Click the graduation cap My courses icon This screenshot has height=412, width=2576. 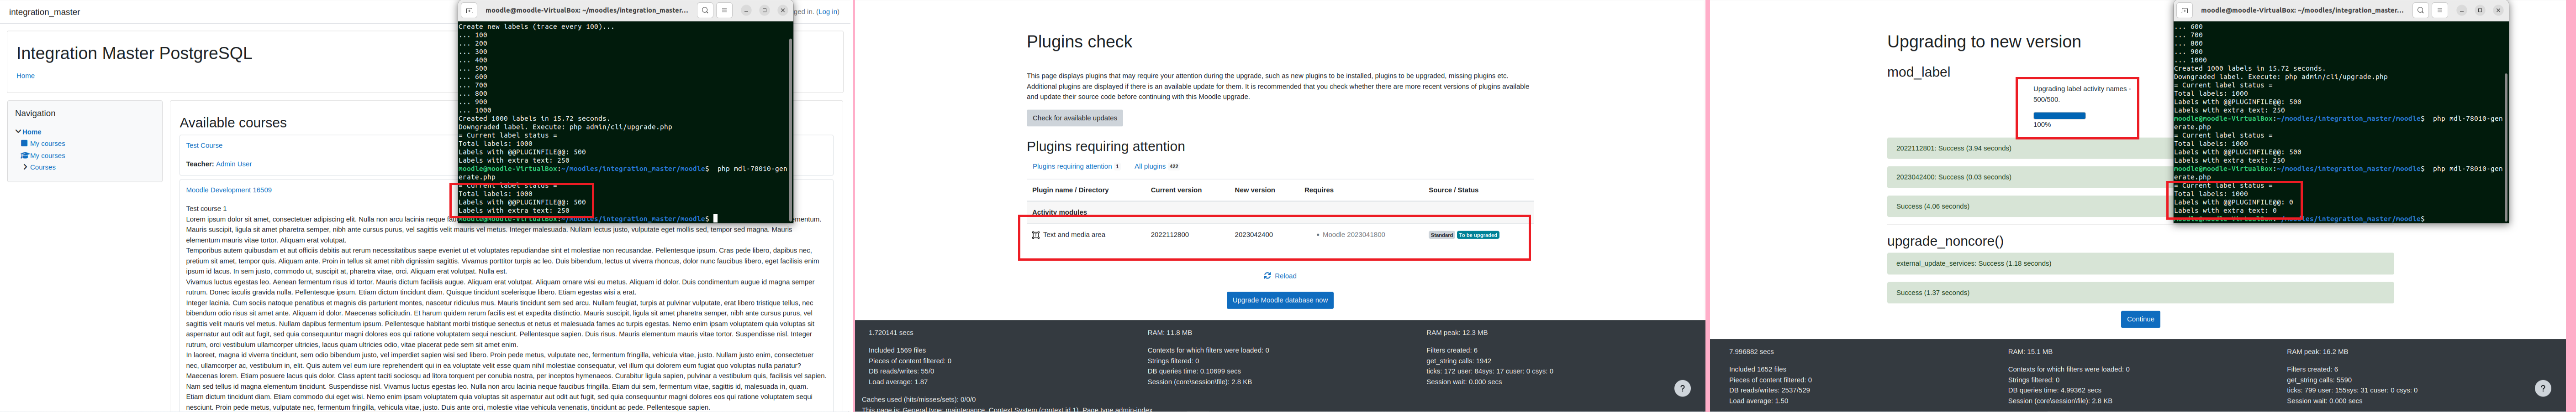pos(24,155)
